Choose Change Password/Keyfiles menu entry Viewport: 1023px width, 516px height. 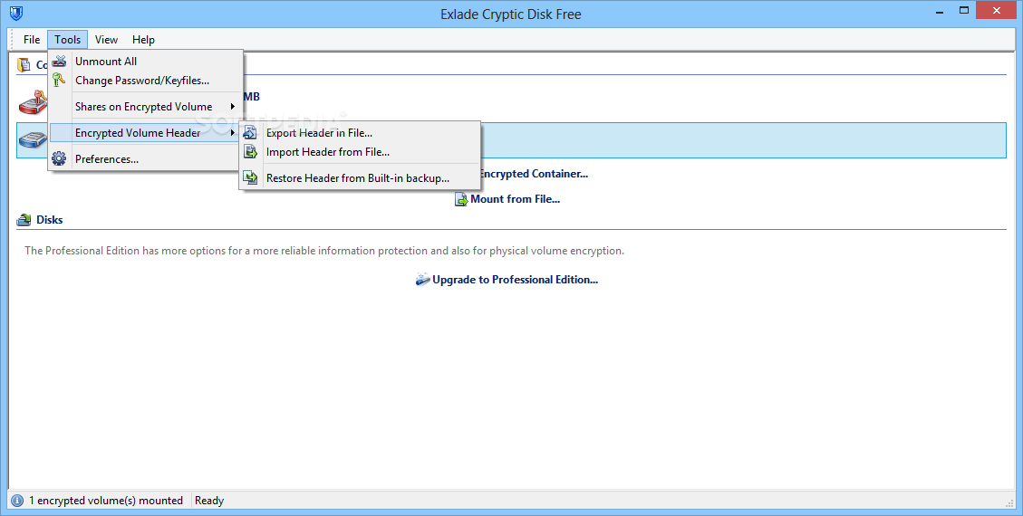[x=146, y=81]
